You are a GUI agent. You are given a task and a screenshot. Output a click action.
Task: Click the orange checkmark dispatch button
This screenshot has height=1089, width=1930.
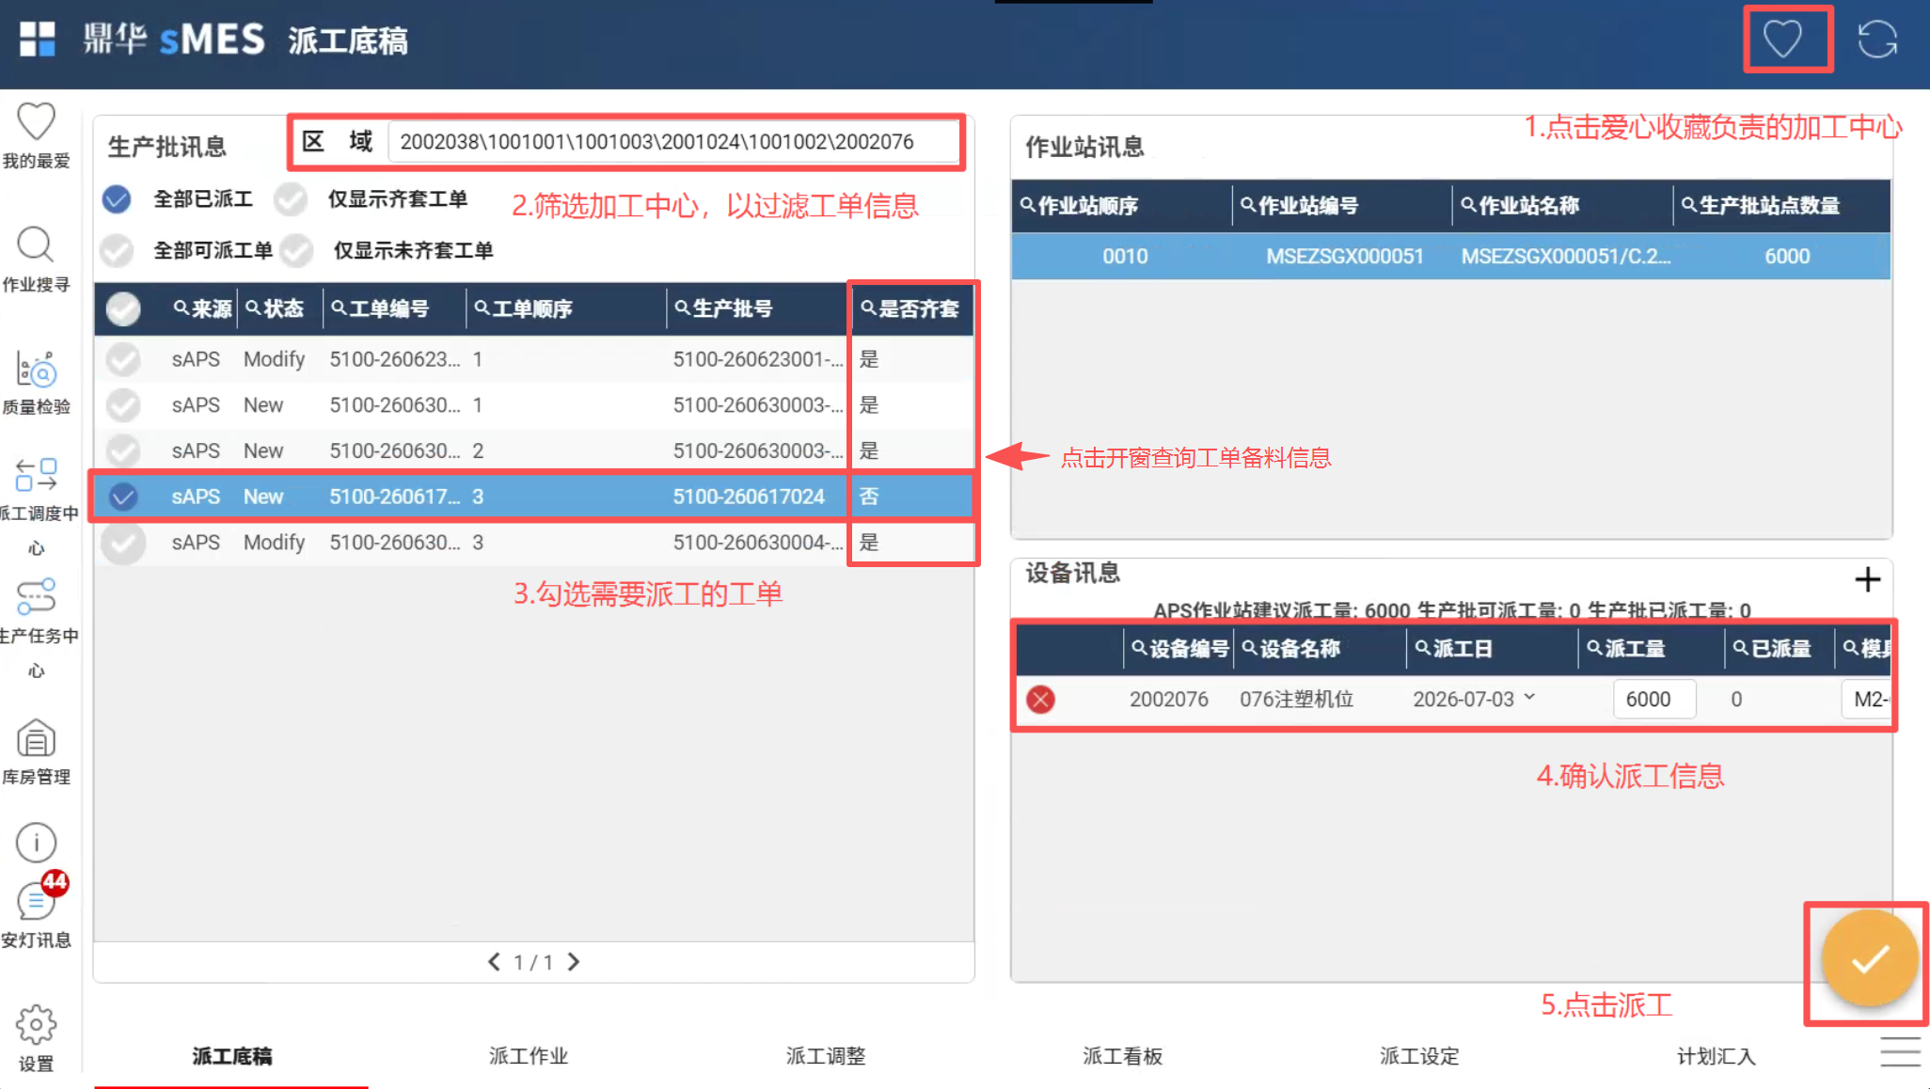(x=1869, y=959)
